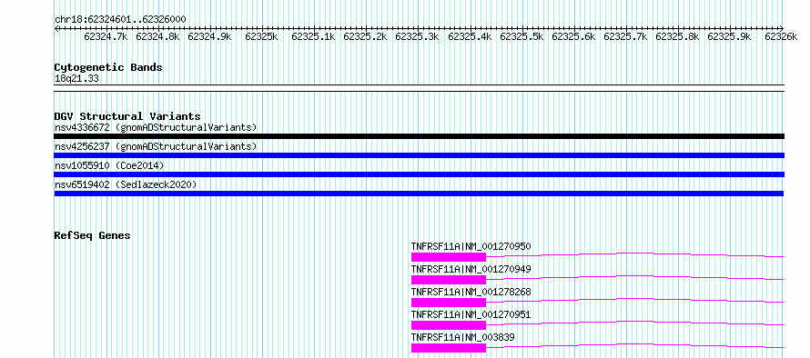Select the TNFRSF11A|NM_001278268 transcript label
810x358 pixels.
(471, 292)
